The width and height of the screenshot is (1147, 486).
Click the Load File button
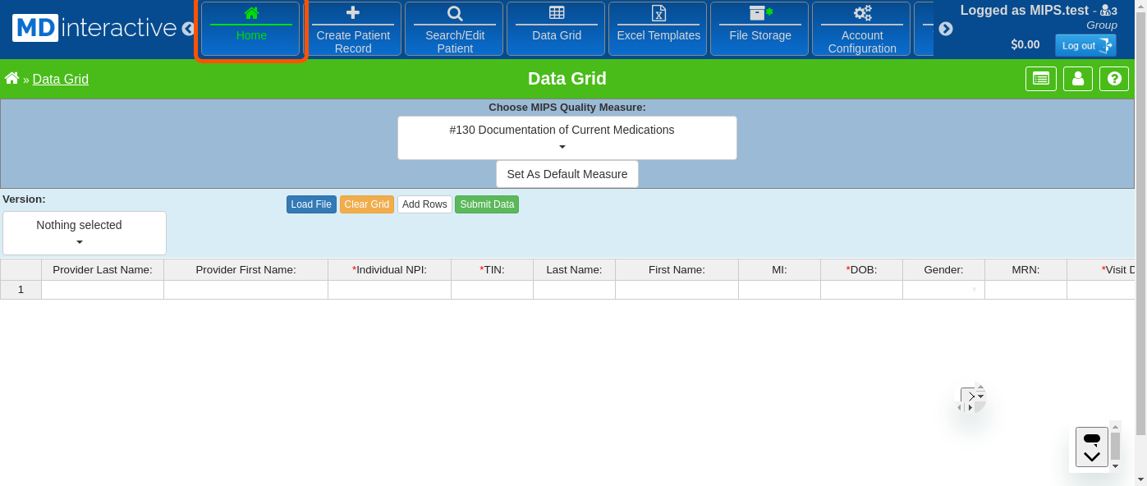coord(311,204)
